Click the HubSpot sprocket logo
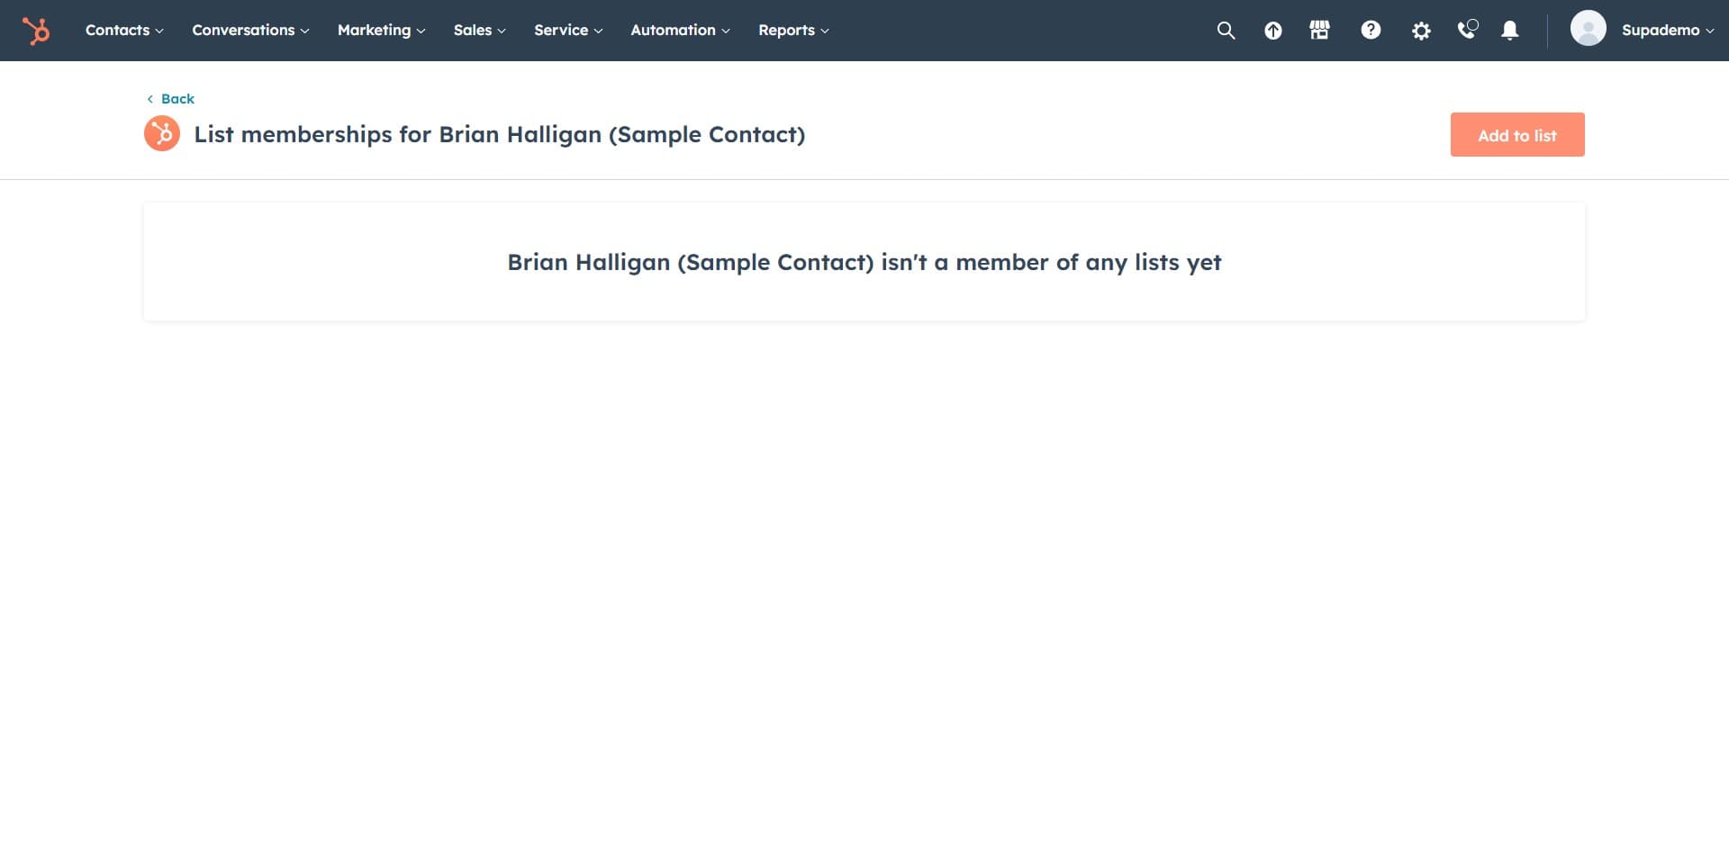 [x=36, y=31]
